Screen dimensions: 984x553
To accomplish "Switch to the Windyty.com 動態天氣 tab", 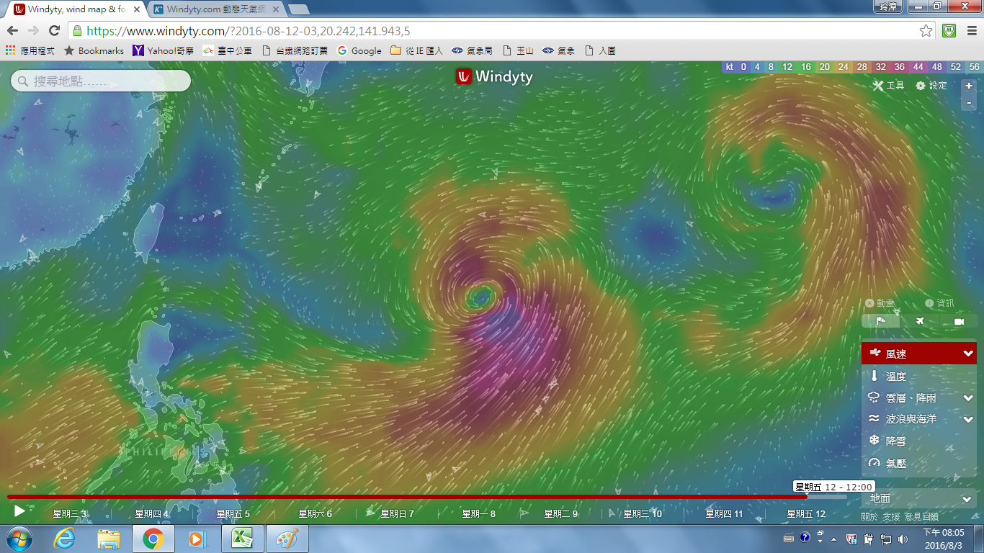I will [216, 10].
